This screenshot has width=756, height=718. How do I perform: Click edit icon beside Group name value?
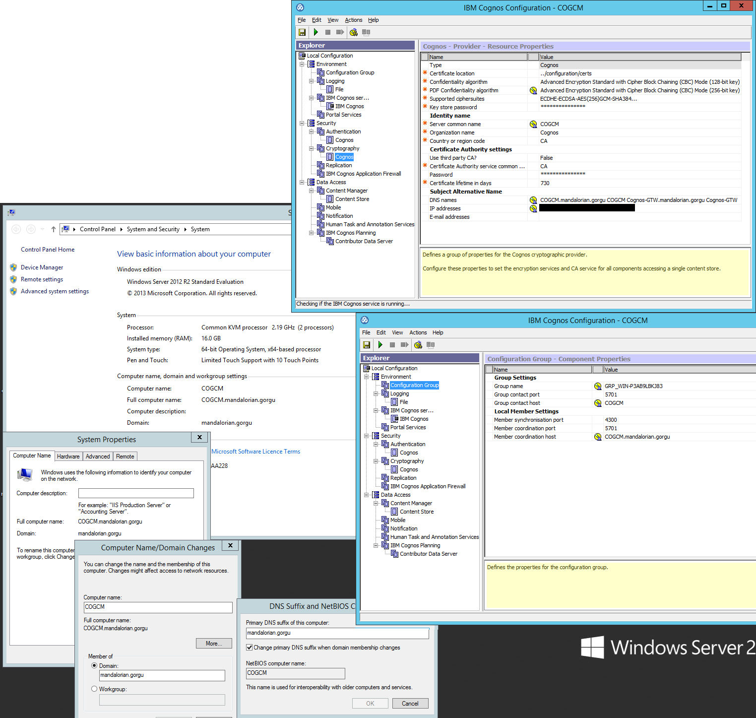(598, 386)
